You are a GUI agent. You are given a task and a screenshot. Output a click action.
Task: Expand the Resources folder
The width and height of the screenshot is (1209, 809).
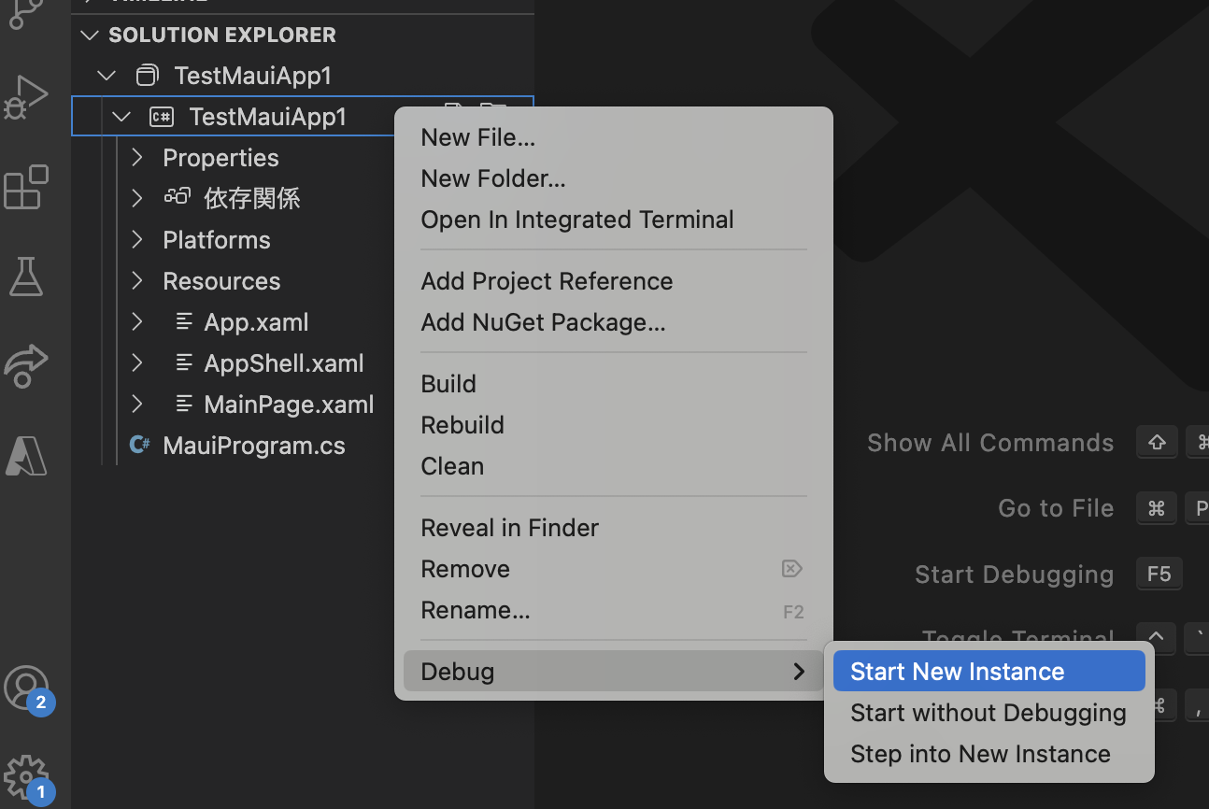(x=137, y=281)
